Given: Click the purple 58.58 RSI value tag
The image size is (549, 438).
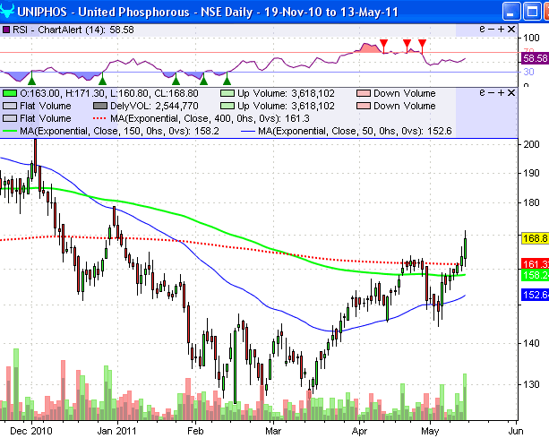Looking at the screenshot, I should 535,58.
